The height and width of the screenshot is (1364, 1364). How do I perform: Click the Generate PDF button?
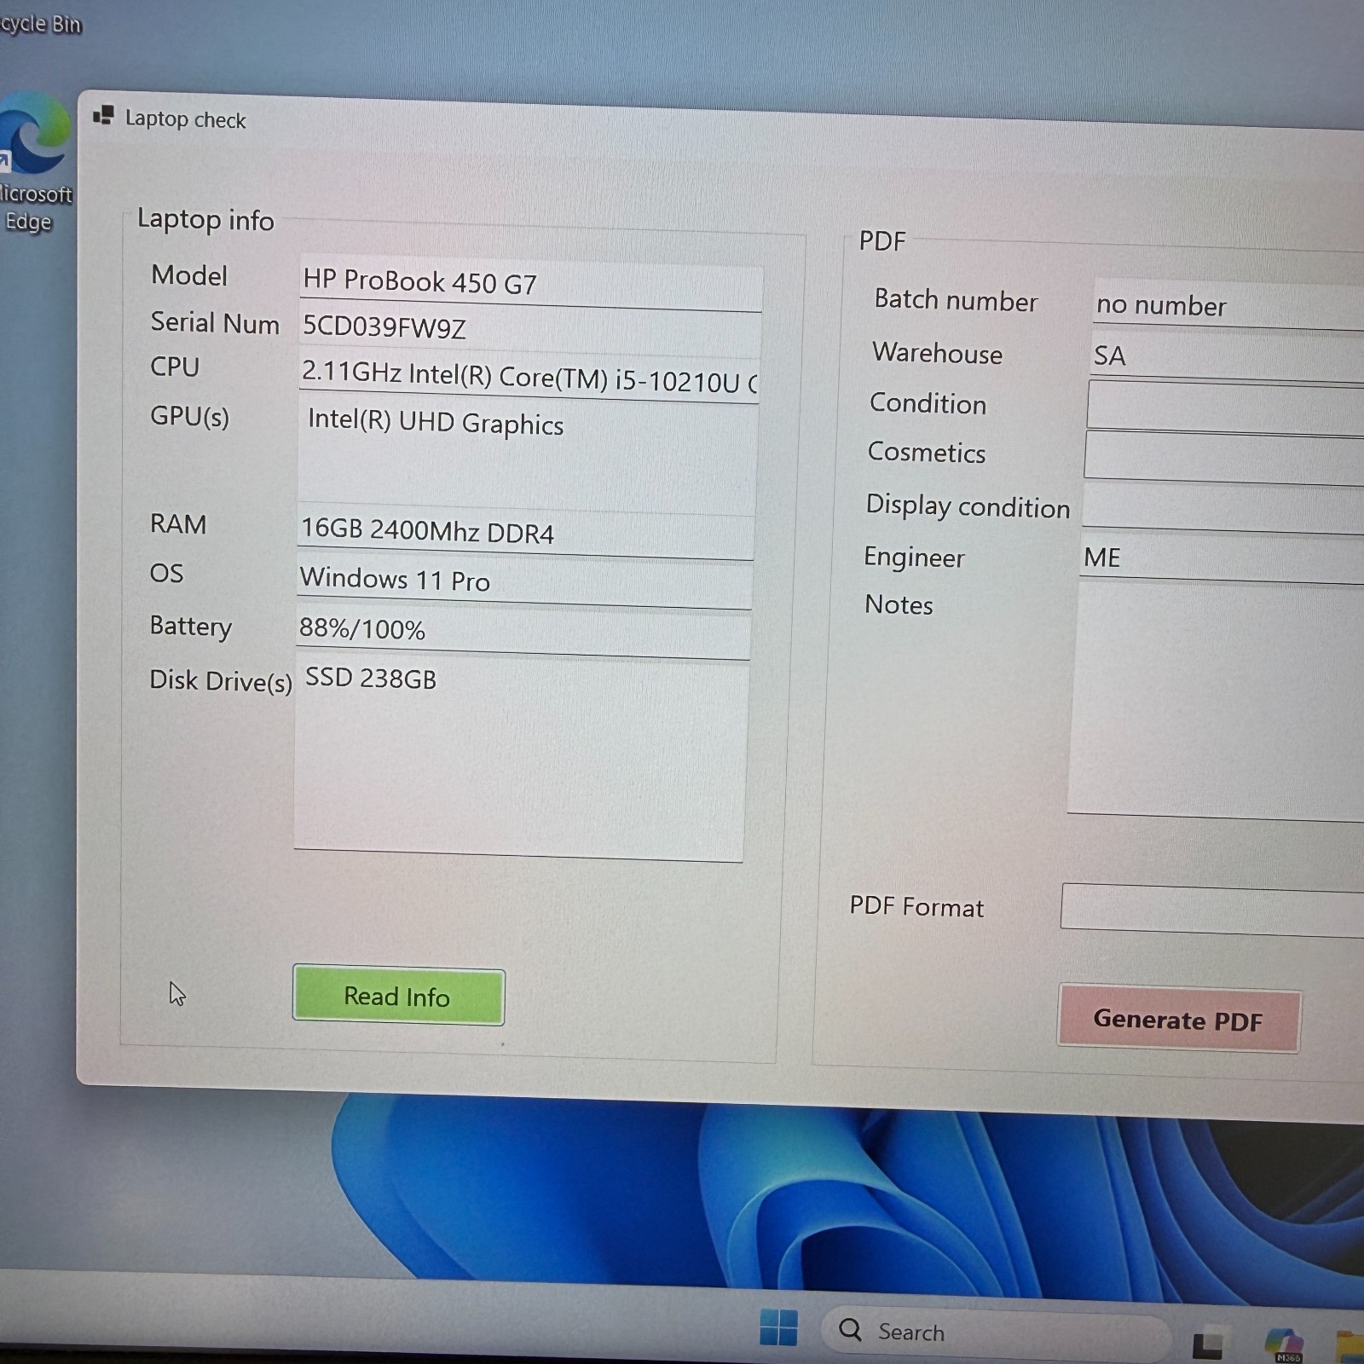point(1178,1020)
